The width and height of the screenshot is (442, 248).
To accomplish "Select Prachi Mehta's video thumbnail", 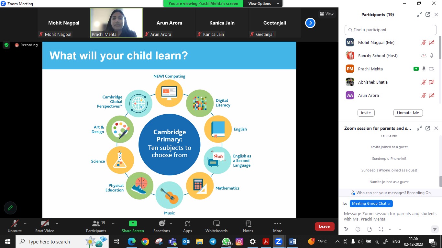I will click(116, 23).
